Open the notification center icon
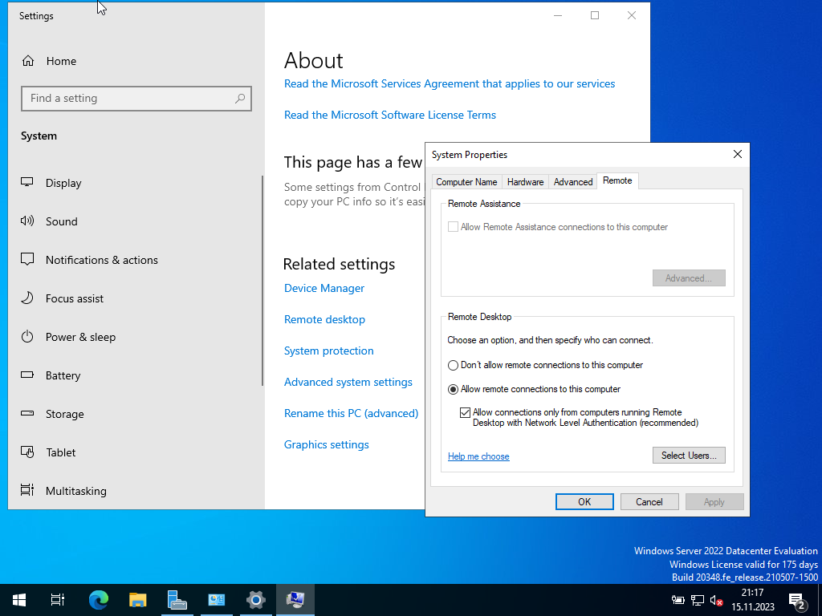Screen dimensions: 822x616 point(797,601)
